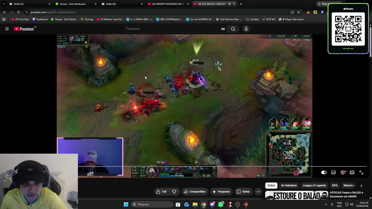Switch video player to theater mode

click(x=352, y=172)
